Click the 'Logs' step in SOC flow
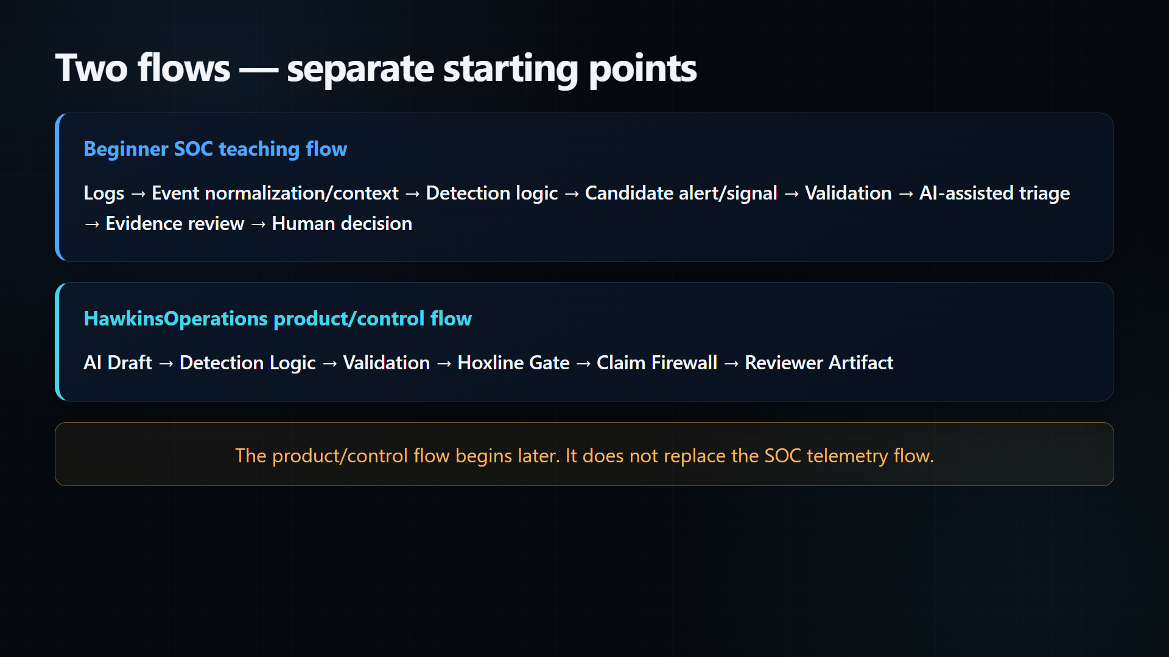The image size is (1169, 657). [104, 193]
